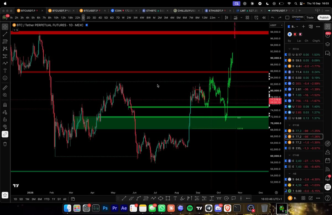This screenshot has width=332, height=215.
Task: Expand the timeframe list chevron after 22m
Action: [x=219, y=17]
